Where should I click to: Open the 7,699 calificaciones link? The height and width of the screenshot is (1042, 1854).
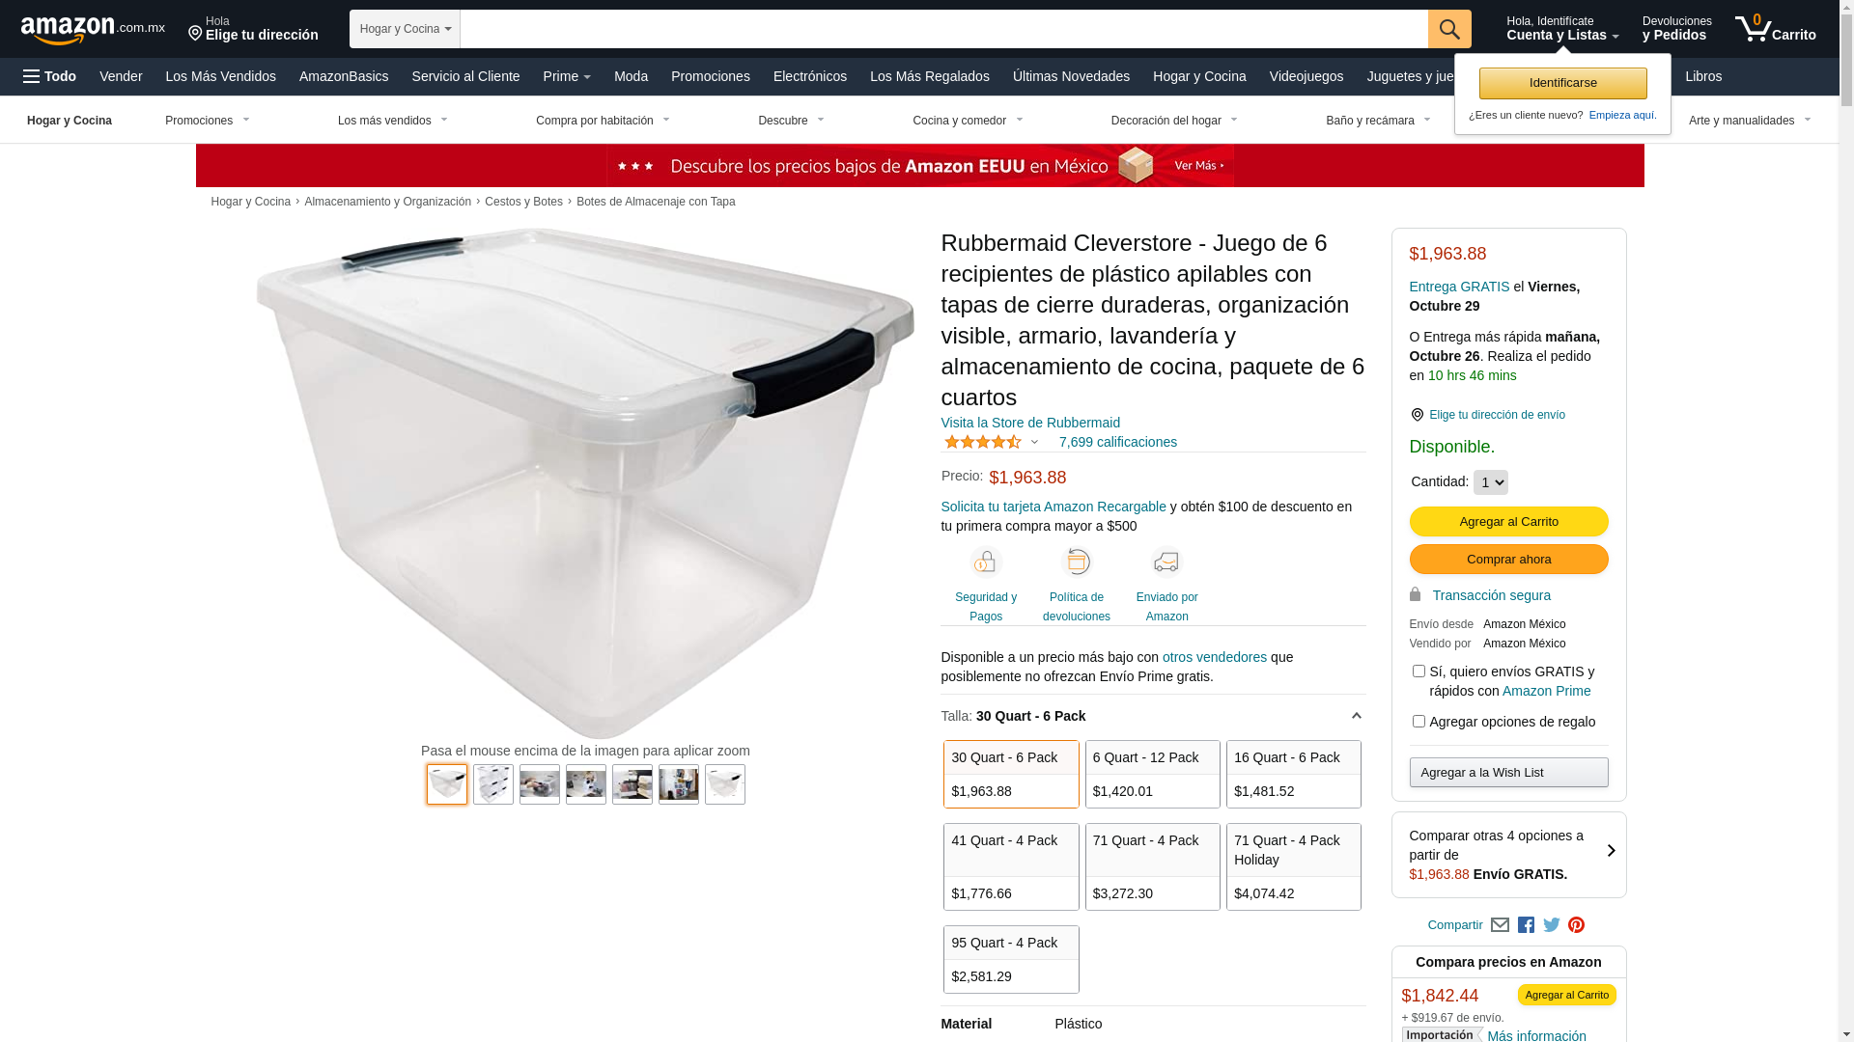click(x=1117, y=442)
